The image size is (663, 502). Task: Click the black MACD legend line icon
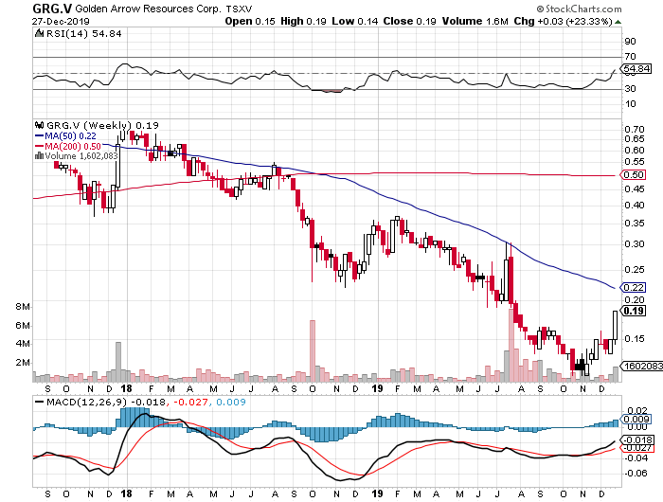click(x=40, y=403)
